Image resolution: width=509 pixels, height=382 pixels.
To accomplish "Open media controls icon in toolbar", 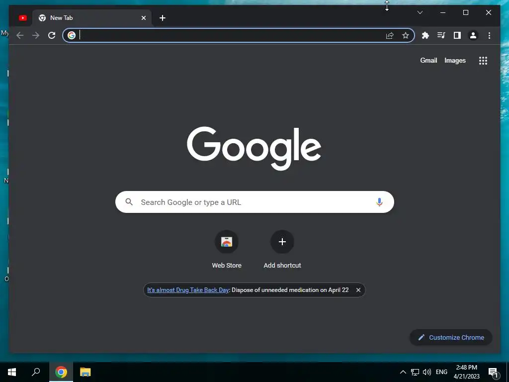I will pos(441,35).
